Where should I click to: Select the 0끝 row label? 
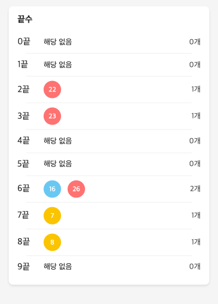pyautogui.click(x=23, y=41)
